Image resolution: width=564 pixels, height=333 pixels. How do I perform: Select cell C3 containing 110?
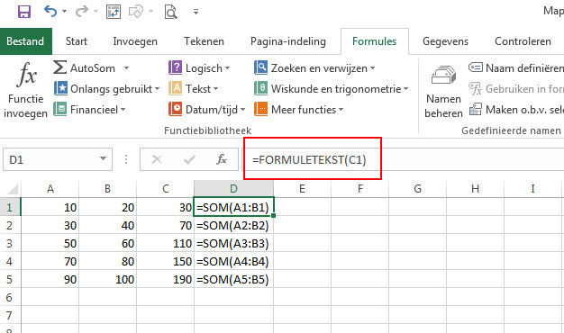(166, 243)
